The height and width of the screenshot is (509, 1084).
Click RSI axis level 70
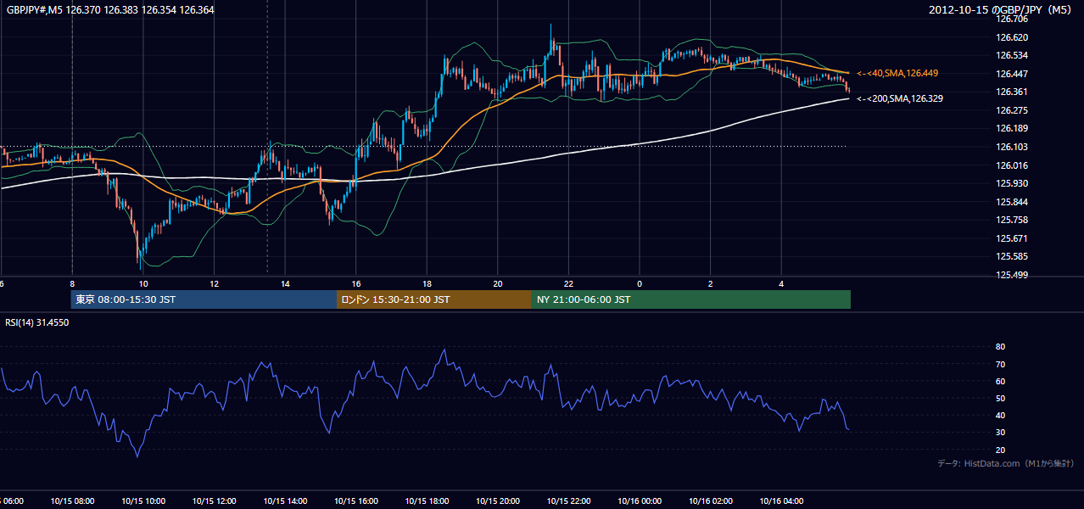(1001, 364)
